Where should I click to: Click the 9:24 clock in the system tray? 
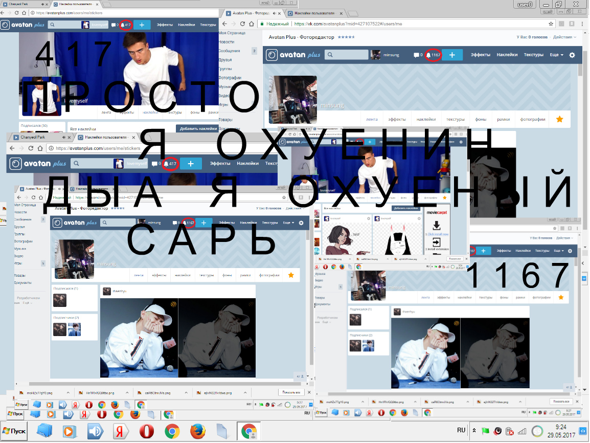coord(561,431)
